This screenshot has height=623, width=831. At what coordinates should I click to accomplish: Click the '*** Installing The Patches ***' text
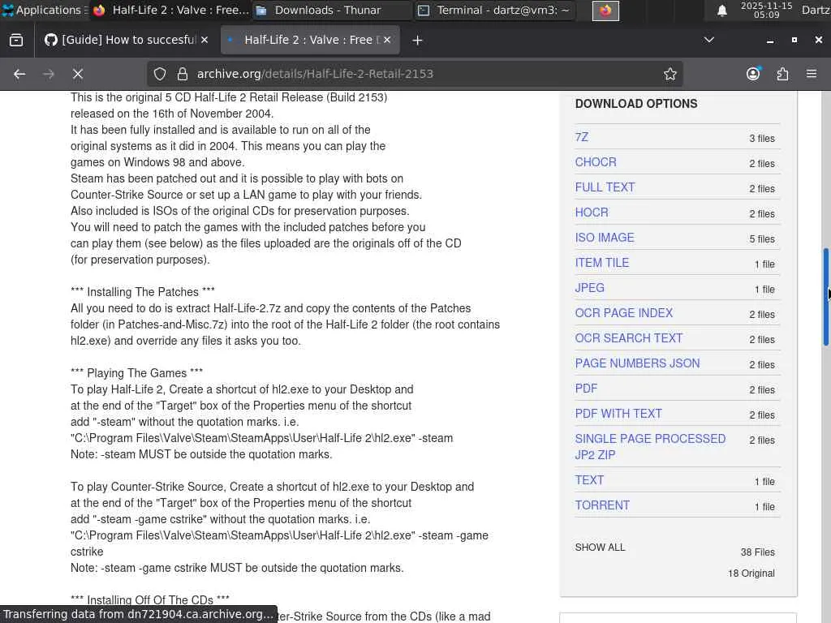pos(143,292)
